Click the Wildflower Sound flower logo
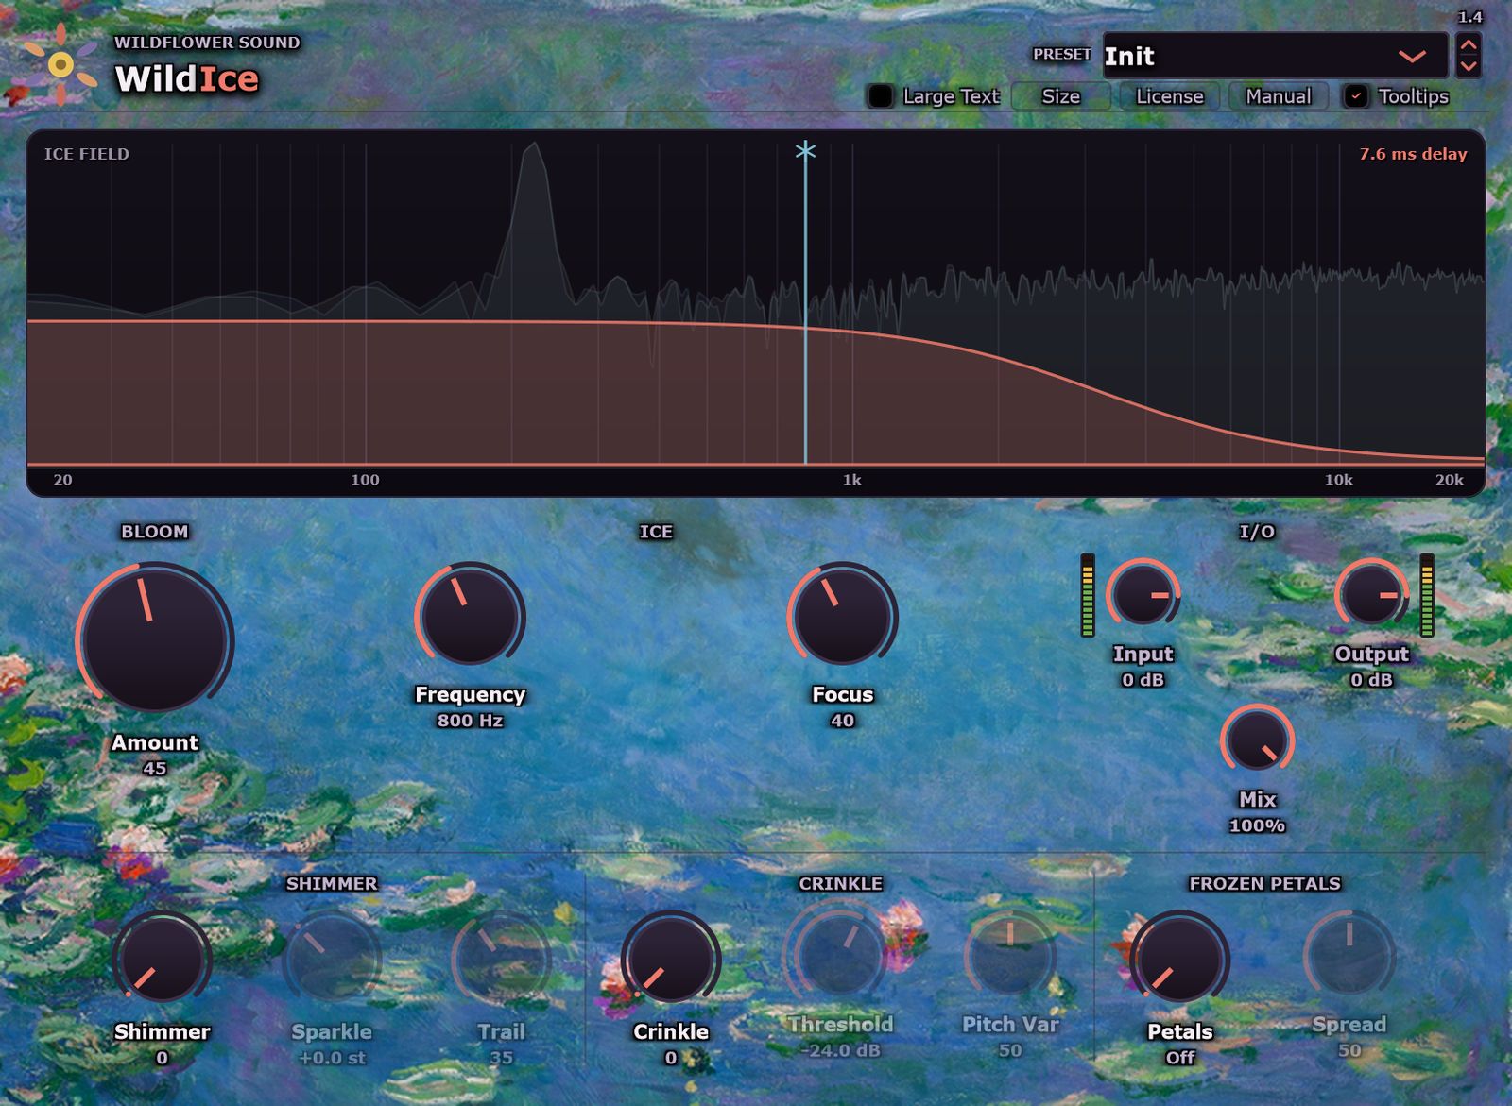 [x=60, y=64]
